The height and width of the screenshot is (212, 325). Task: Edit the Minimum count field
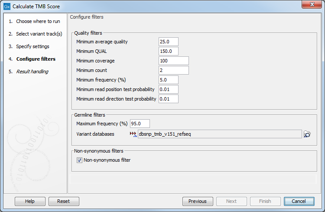click(174, 70)
